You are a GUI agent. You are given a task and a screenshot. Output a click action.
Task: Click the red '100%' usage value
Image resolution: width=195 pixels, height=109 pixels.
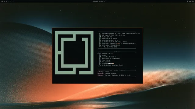pyautogui.click(x=119, y=44)
